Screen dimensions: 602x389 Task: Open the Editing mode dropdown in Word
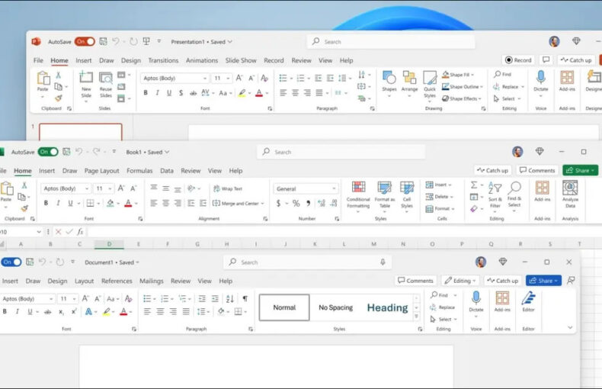[x=460, y=281]
